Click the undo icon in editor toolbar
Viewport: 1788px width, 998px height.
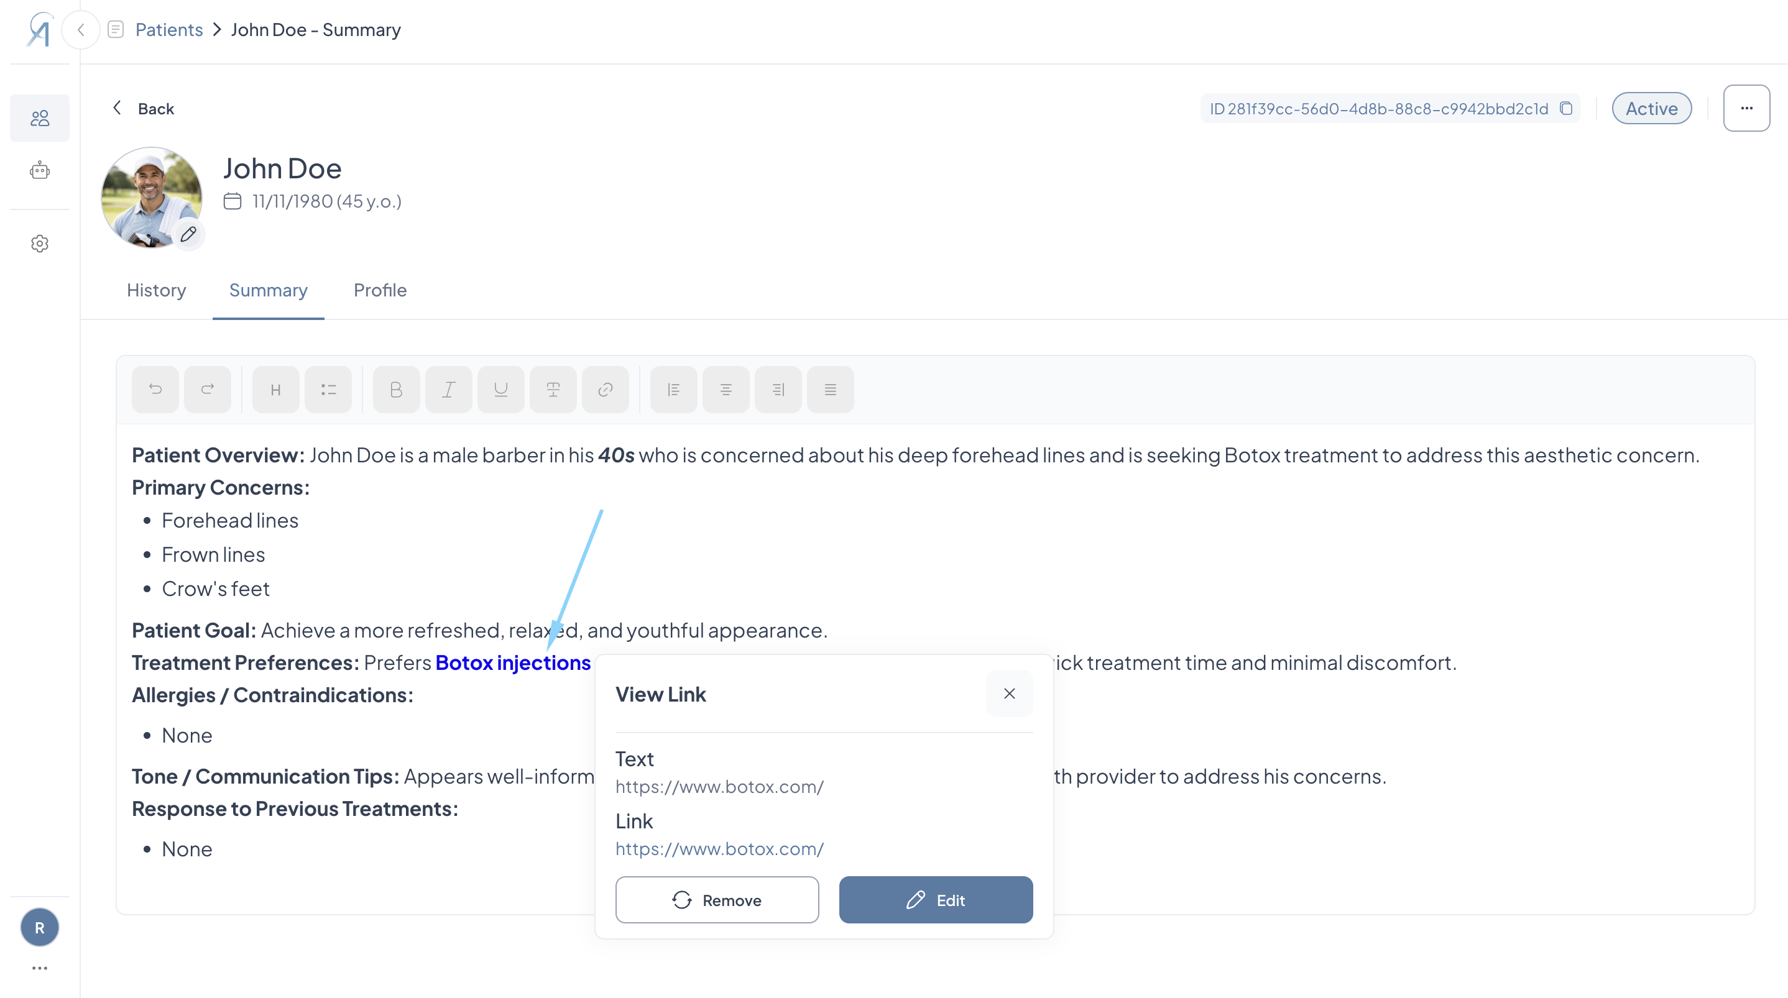(155, 390)
